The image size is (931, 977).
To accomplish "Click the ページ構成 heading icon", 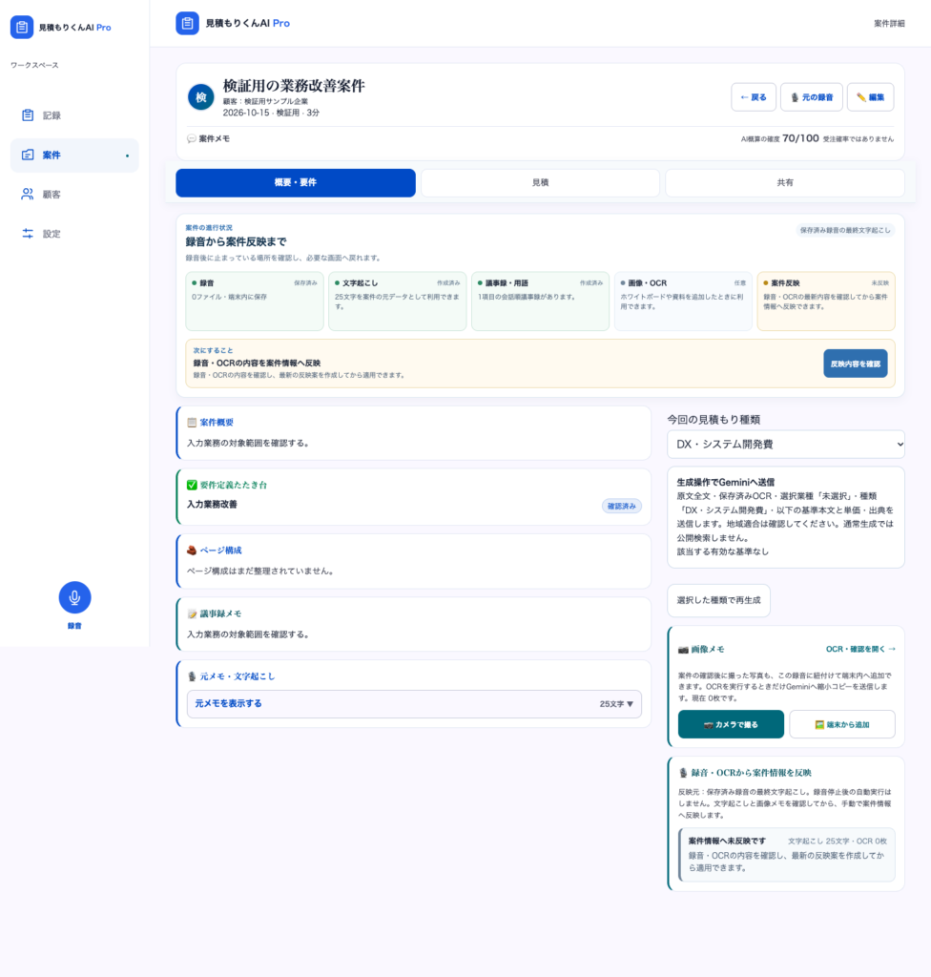I will [192, 551].
